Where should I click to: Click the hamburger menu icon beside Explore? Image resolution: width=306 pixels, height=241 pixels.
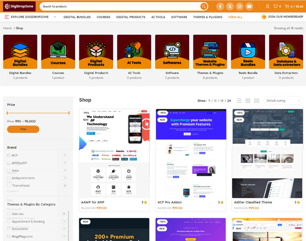coord(7,17)
